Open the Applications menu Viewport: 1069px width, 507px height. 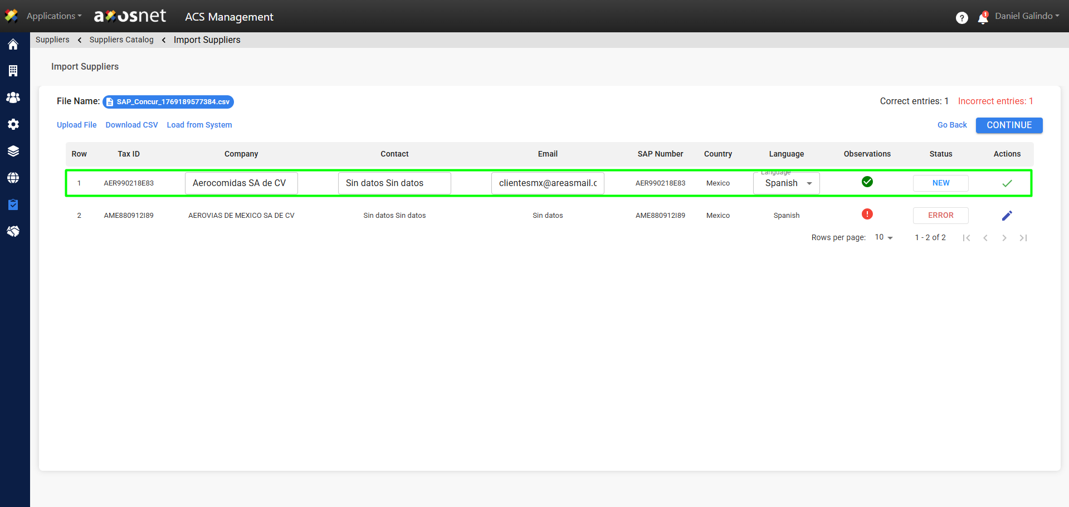click(x=53, y=16)
